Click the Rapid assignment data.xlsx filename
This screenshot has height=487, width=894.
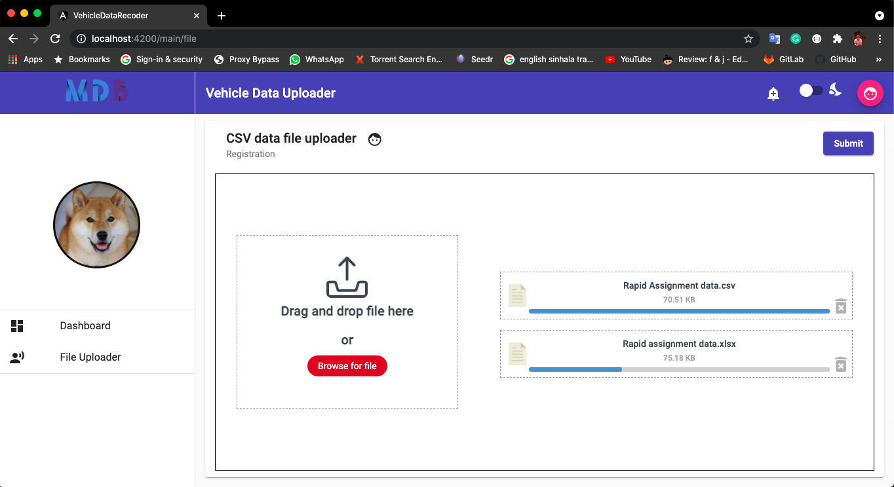(x=679, y=344)
